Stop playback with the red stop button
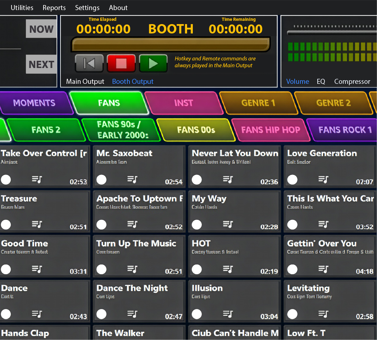 pyautogui.click(x=121, y=63)
